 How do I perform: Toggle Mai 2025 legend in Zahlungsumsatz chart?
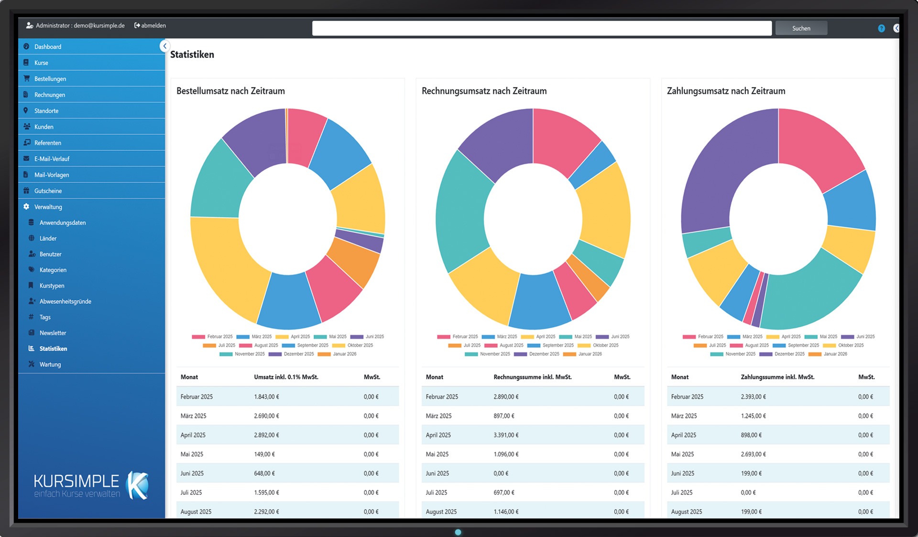[828, 337]
